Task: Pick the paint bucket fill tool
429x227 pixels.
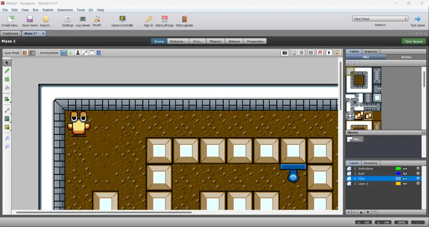Action: 7,88
